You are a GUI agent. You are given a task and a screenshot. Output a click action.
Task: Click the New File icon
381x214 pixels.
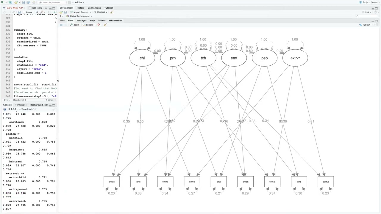pyautogui.click(x=2, y=2)
